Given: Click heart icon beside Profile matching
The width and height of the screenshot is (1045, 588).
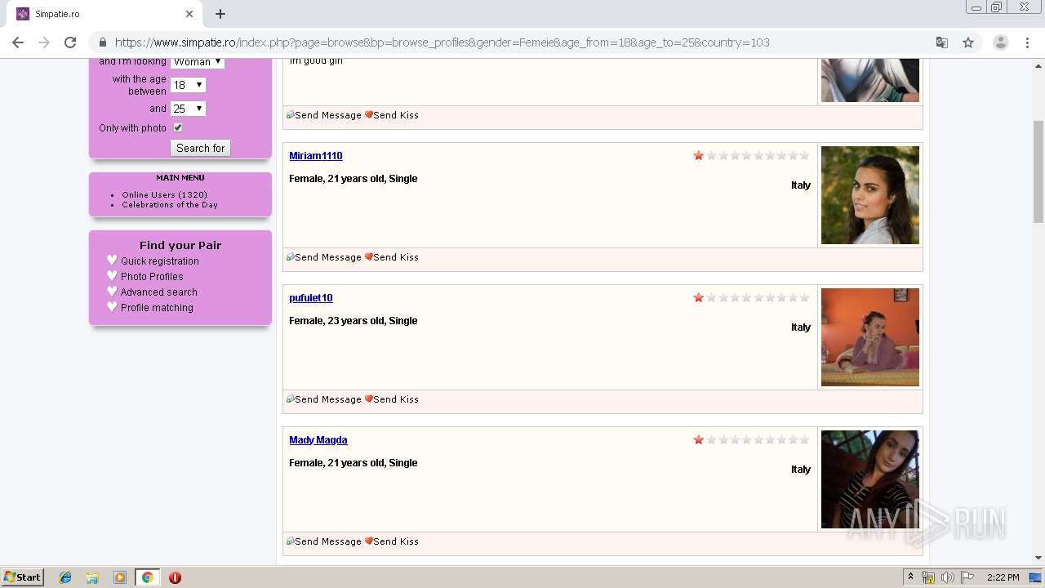Looking at the screenshot, I should click(x=112, y=307).
